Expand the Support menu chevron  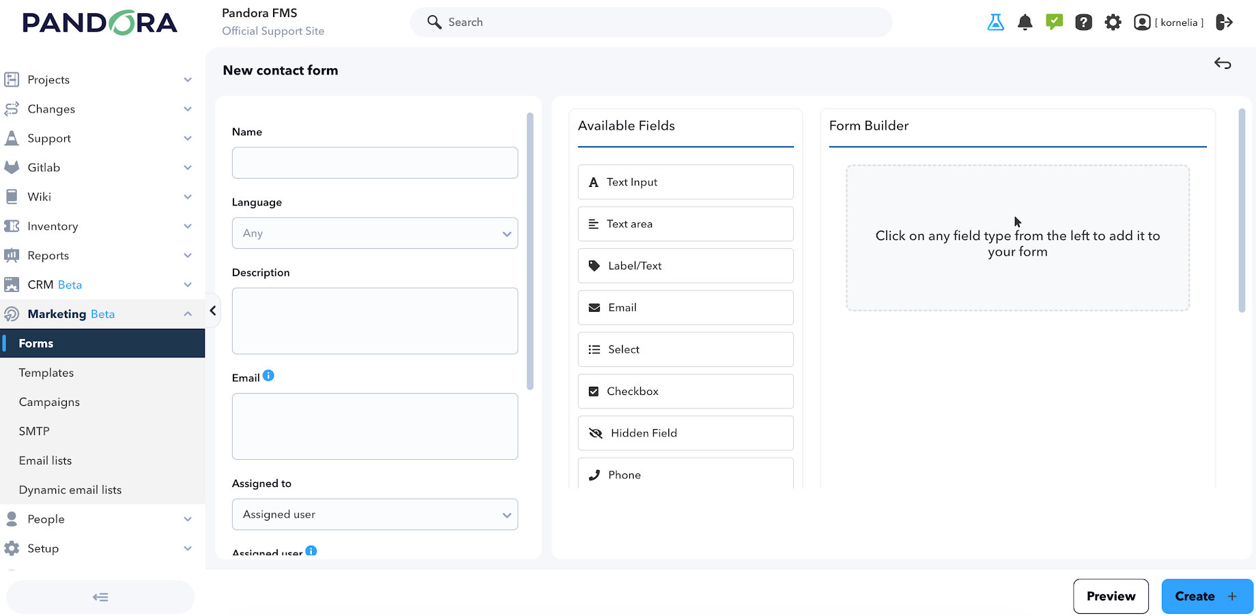(188, 138)
